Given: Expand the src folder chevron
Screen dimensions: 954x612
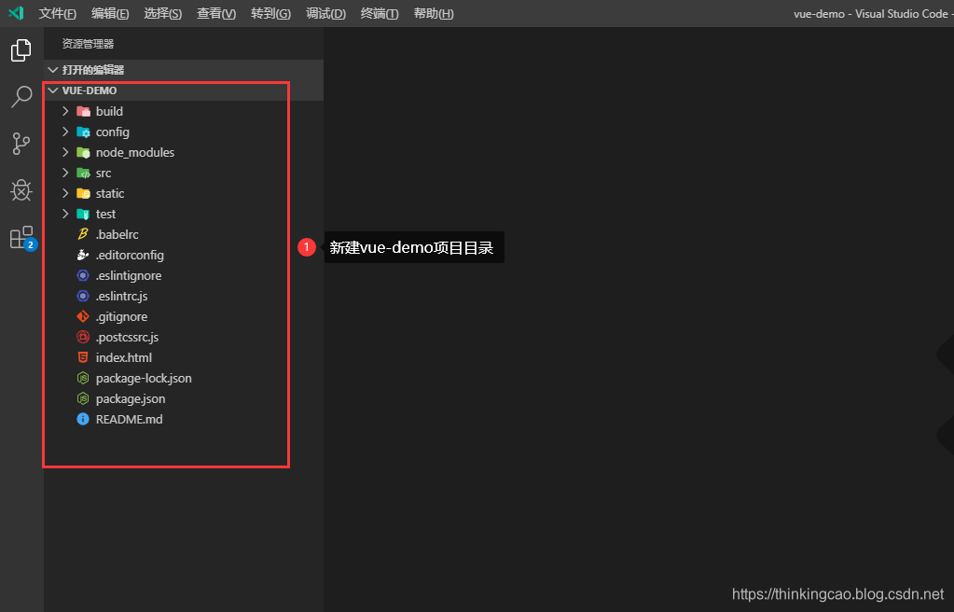Looking at the screenshot, I should pos(65,174).
